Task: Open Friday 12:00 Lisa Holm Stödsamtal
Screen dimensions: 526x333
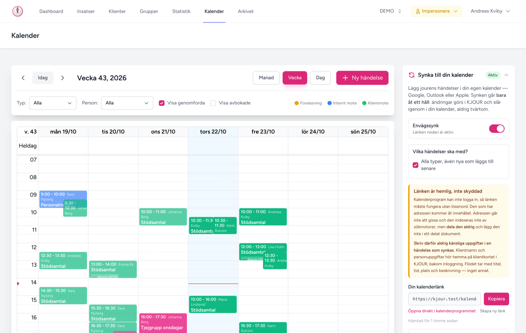Action: pyautogui.click(x=251, y=252)
